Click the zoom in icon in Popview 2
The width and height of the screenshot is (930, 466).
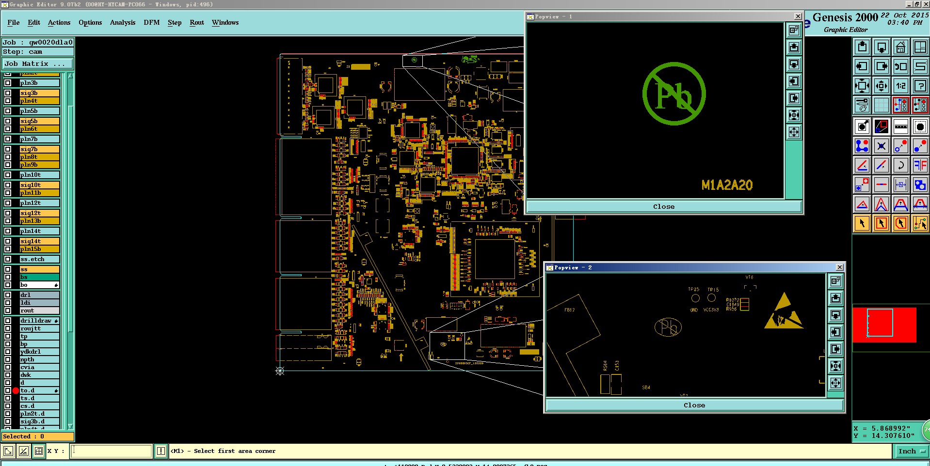click(835, 366)
